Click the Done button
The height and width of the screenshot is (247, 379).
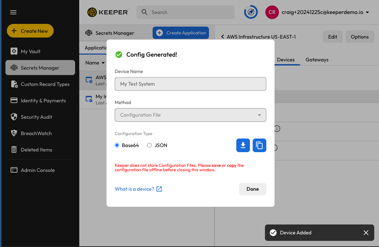(253, 189)
